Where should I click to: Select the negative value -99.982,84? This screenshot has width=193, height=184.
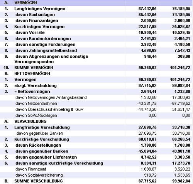[x=180, y=85]
